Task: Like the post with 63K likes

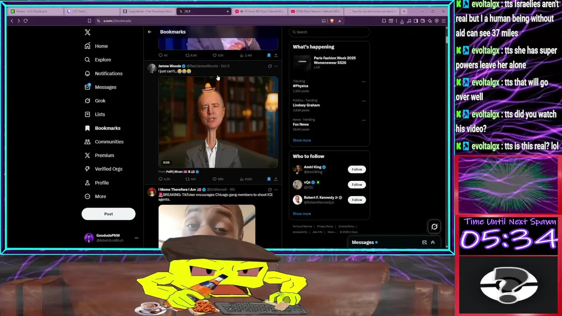Action: point(215,55)
